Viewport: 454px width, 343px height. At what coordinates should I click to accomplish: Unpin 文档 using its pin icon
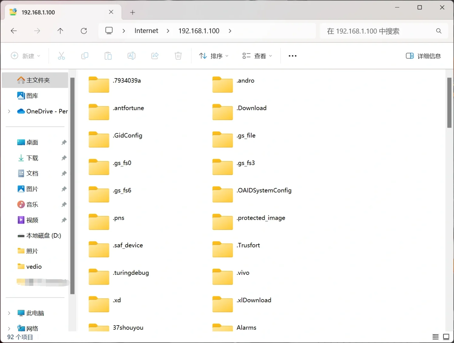point(64,173)
